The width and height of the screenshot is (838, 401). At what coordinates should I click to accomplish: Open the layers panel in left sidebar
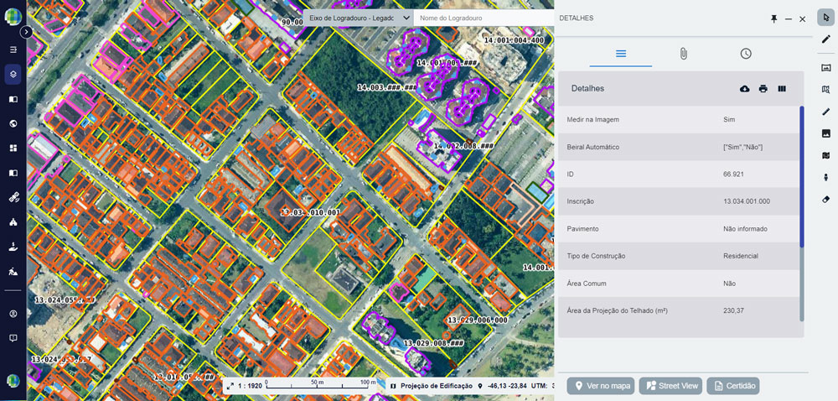click(13, 74)
